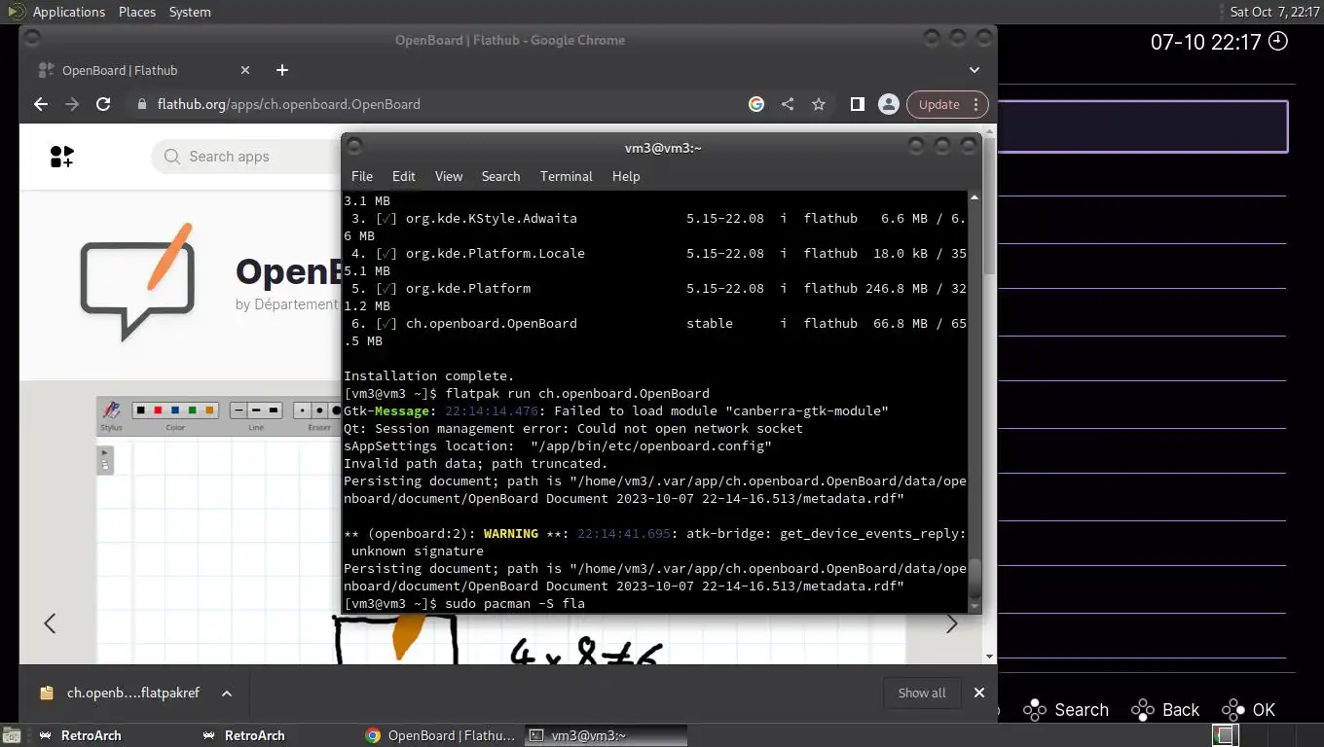Open the terminal View menu

coord(449,176)
